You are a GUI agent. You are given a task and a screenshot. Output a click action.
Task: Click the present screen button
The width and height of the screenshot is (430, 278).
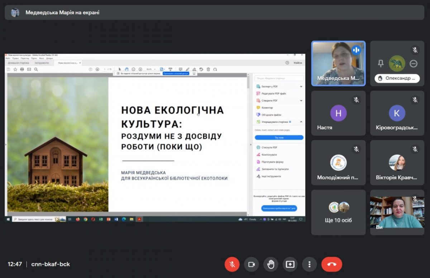coord(290,264)
